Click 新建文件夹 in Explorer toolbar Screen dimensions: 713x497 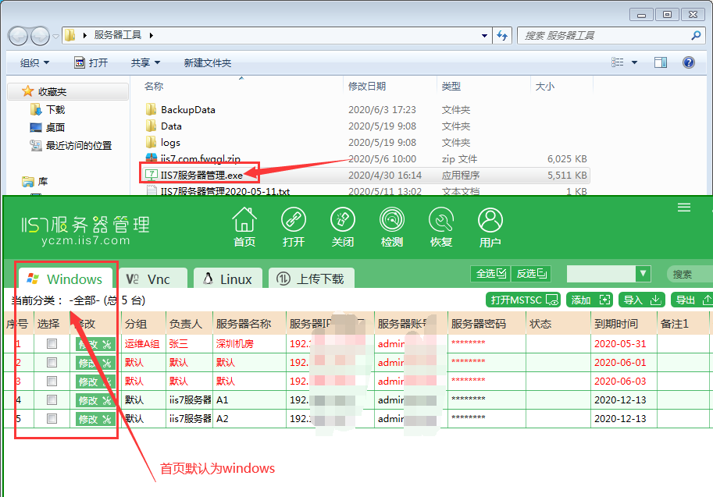(x=208, y=62)
